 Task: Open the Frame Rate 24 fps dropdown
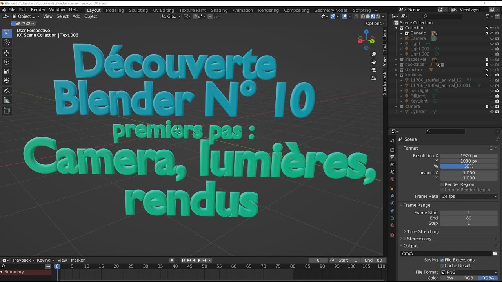[469, 196]
